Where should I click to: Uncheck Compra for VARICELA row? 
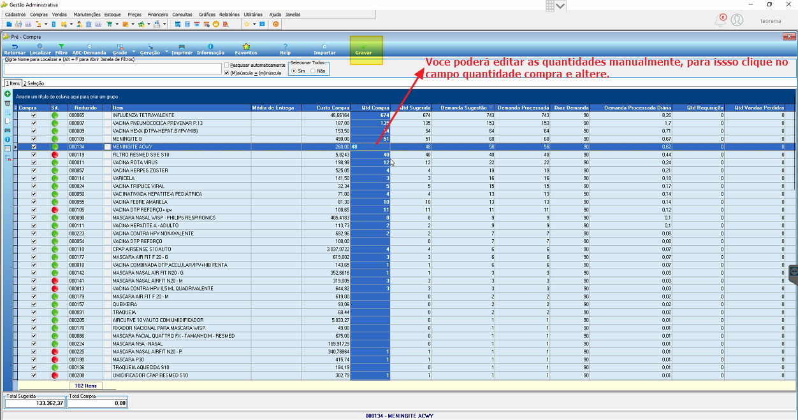click(34, 178)
